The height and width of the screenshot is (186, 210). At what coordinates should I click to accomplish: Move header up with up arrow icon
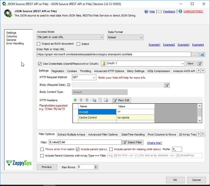(x=81, y=100)
